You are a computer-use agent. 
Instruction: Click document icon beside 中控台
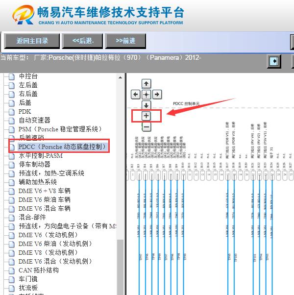[x=11, y=76]
